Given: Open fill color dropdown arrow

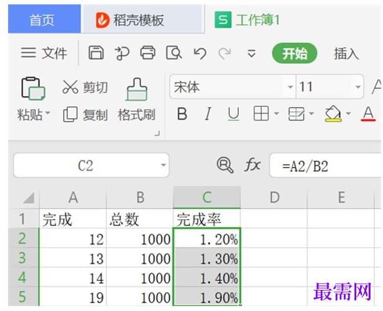Looking at the screenshot, I should [349, 114].
